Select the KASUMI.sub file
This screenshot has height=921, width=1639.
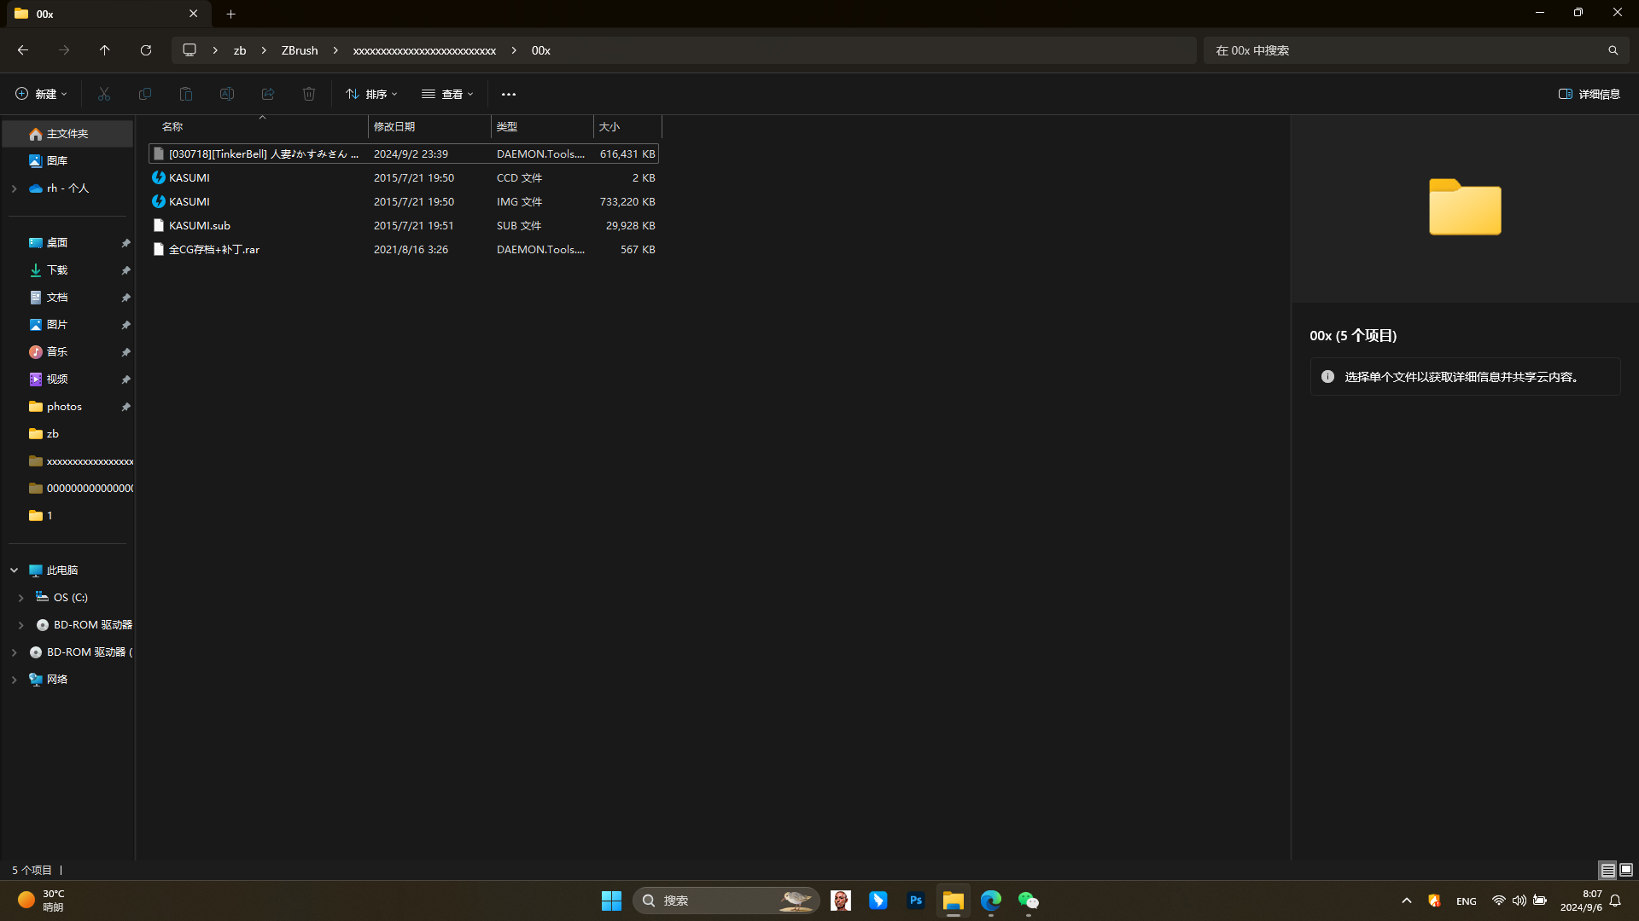[x=404, y=225]
